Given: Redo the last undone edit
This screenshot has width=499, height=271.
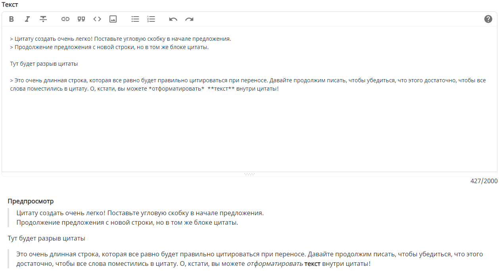Looking at the screenshot, I should (189, 19).
